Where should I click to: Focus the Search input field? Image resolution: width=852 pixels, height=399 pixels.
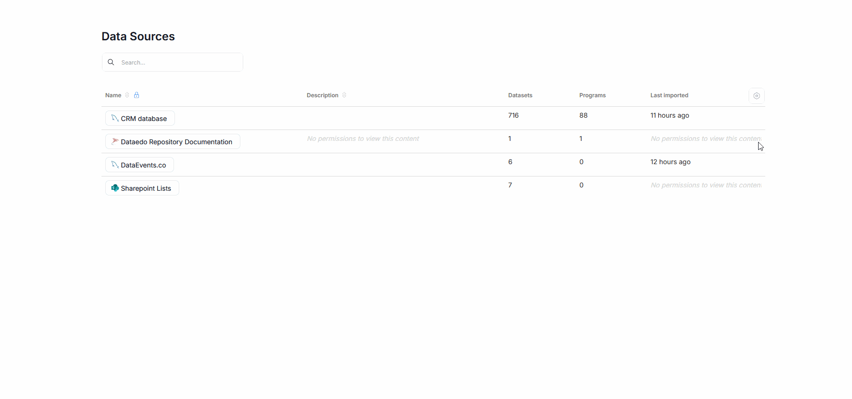[179, 63]
